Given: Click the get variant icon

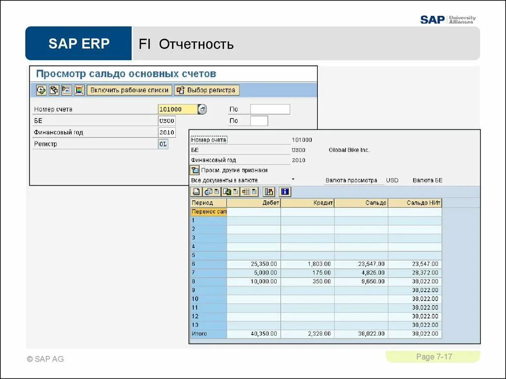Looking at the screenshot, I should coord(54,90).
